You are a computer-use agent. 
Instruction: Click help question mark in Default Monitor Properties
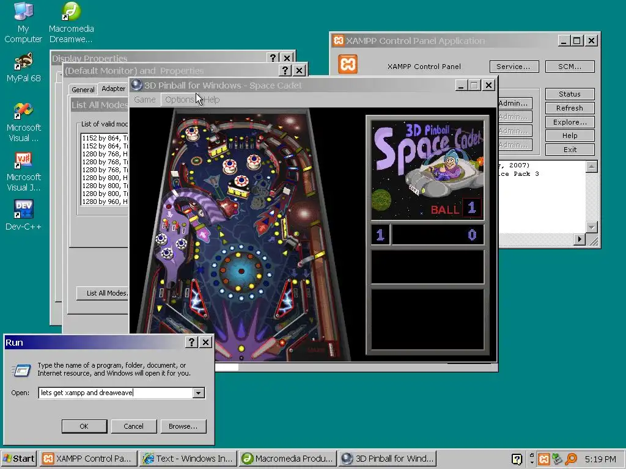[x=285, y=71]
